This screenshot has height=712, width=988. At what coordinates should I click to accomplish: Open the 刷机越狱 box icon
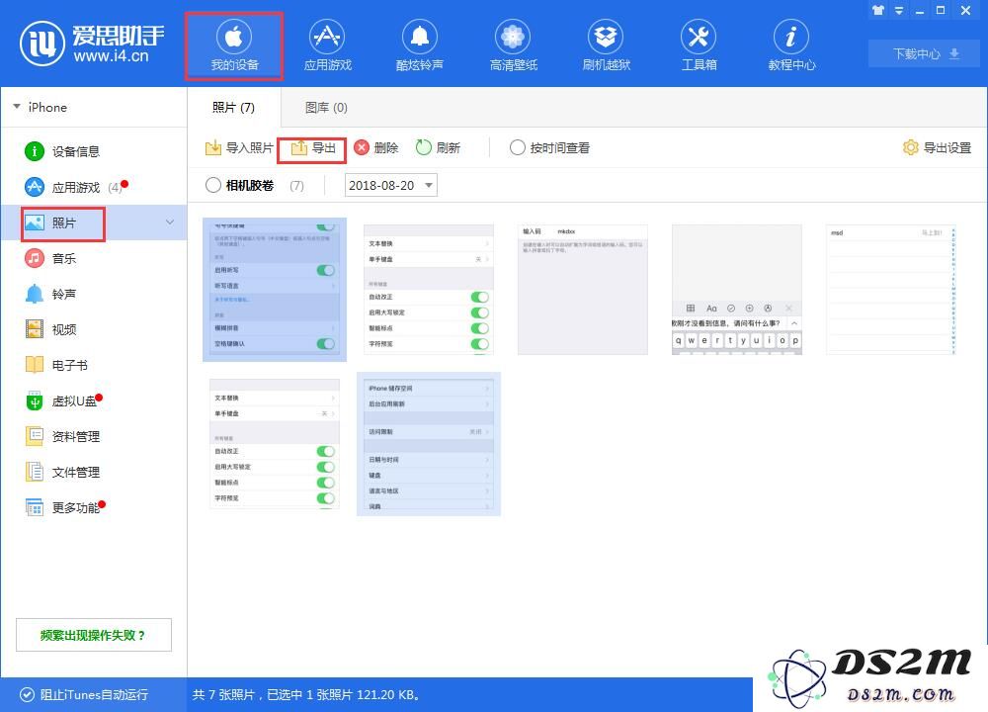coord(606,46)
